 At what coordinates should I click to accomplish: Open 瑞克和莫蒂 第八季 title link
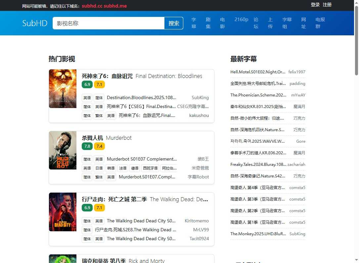[x=123, y=260]
